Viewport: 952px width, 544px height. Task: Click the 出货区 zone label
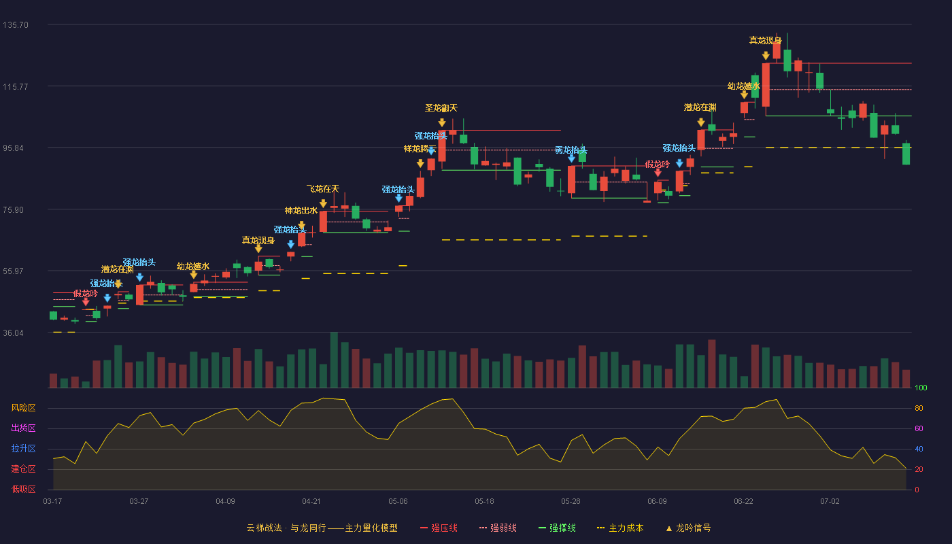coord(23,428)
